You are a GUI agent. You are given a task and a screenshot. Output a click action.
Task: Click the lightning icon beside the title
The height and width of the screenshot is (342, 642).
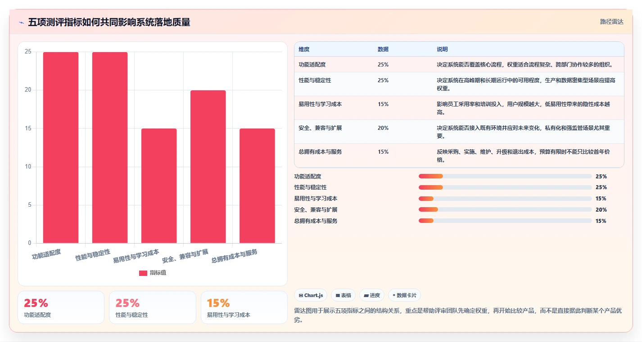(x=22, y=22)
